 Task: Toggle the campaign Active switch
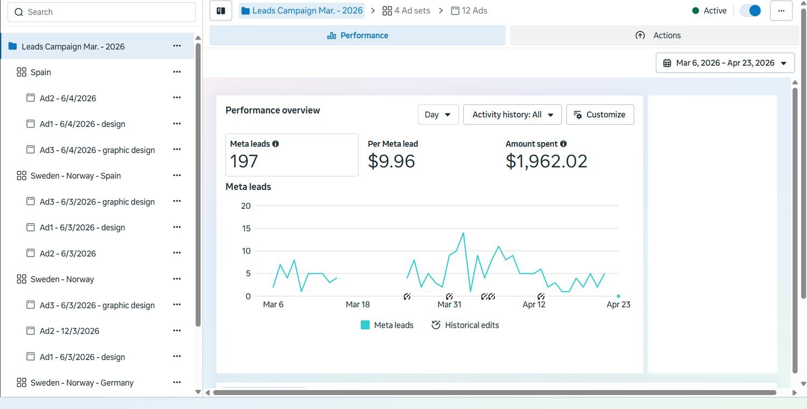[x=751, y=11]
